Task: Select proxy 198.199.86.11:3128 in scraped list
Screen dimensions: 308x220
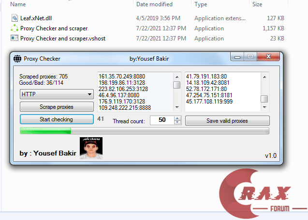Action: [x=122, y=83]
